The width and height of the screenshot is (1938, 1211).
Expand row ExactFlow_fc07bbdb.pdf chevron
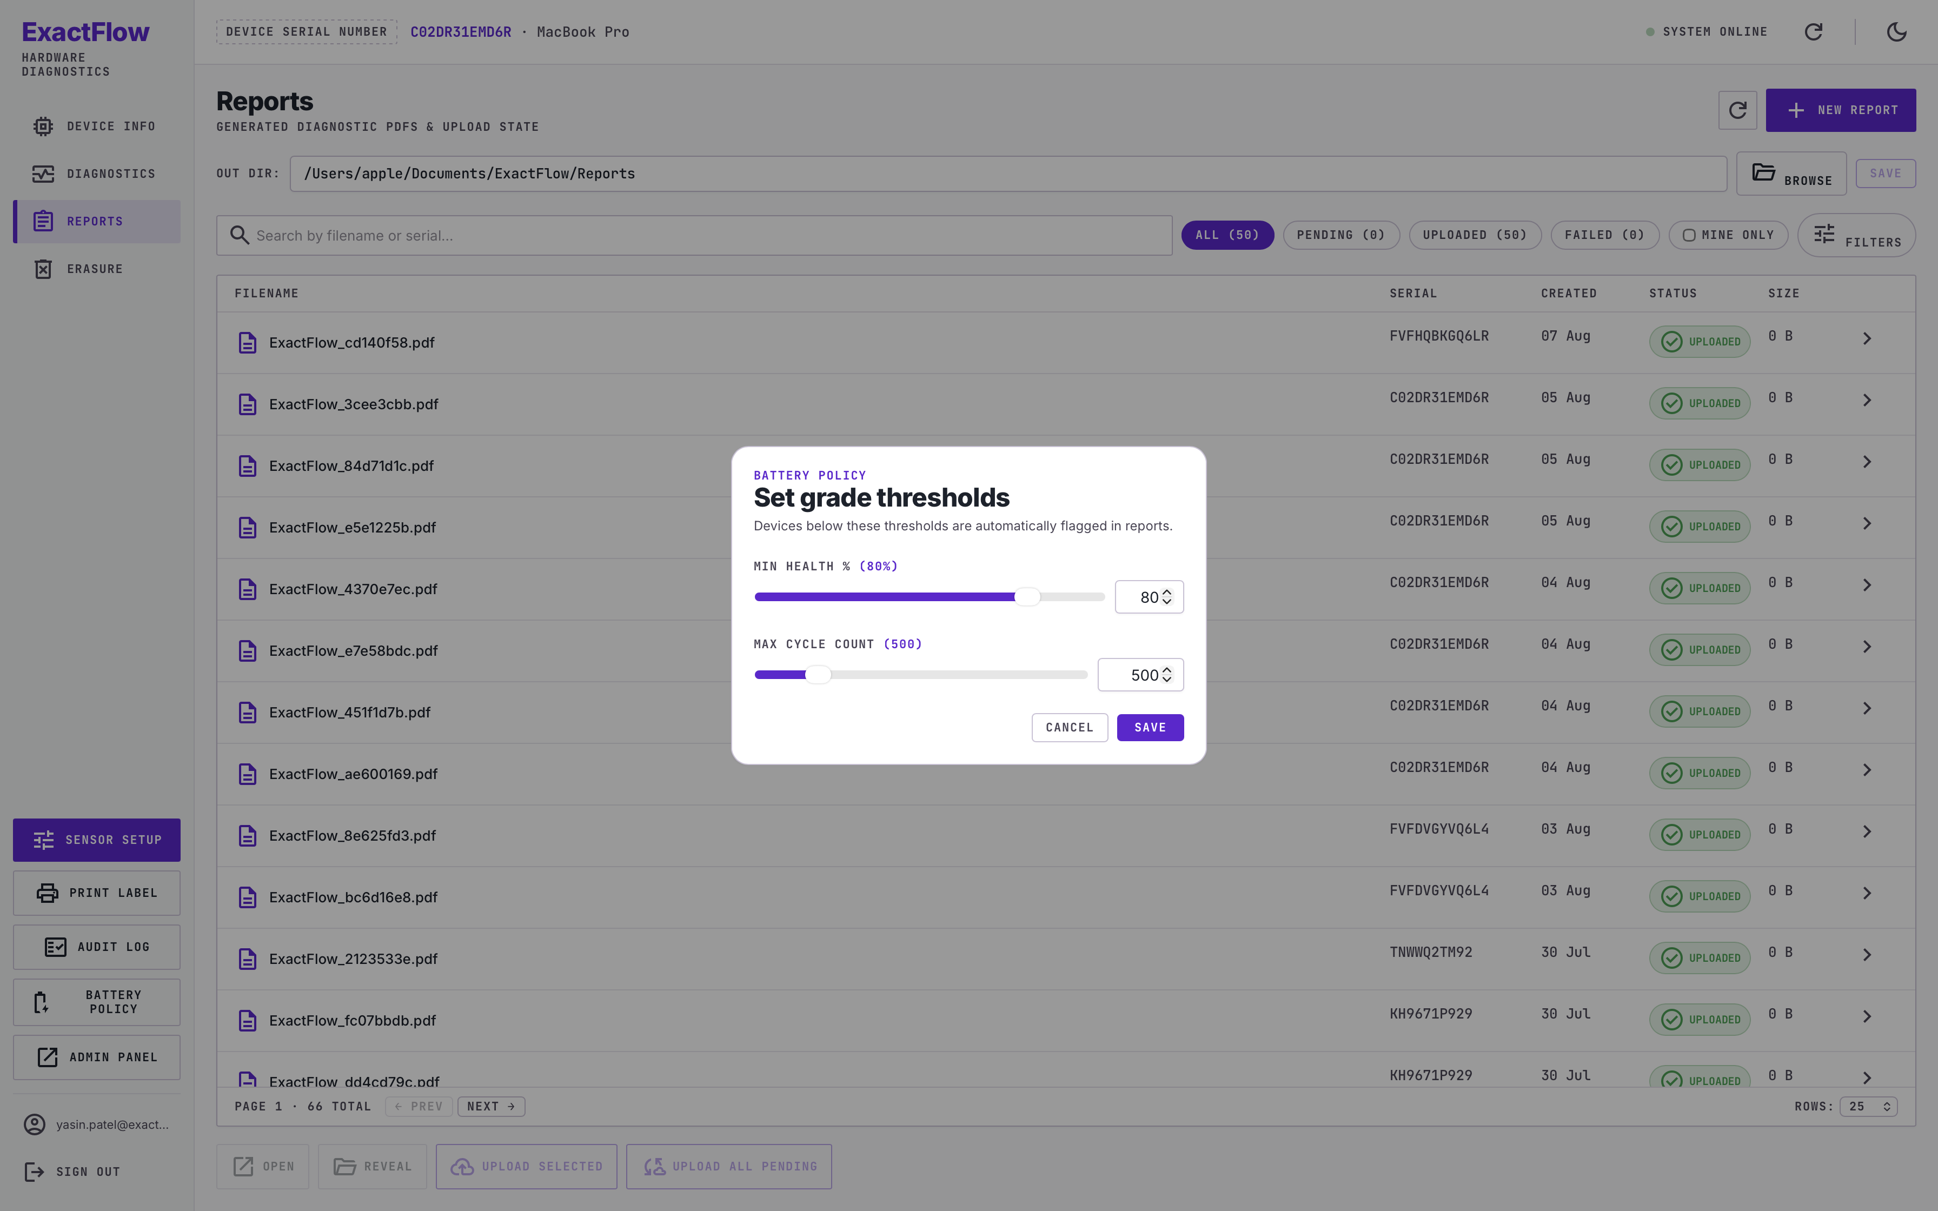tap(1867, 1017)
